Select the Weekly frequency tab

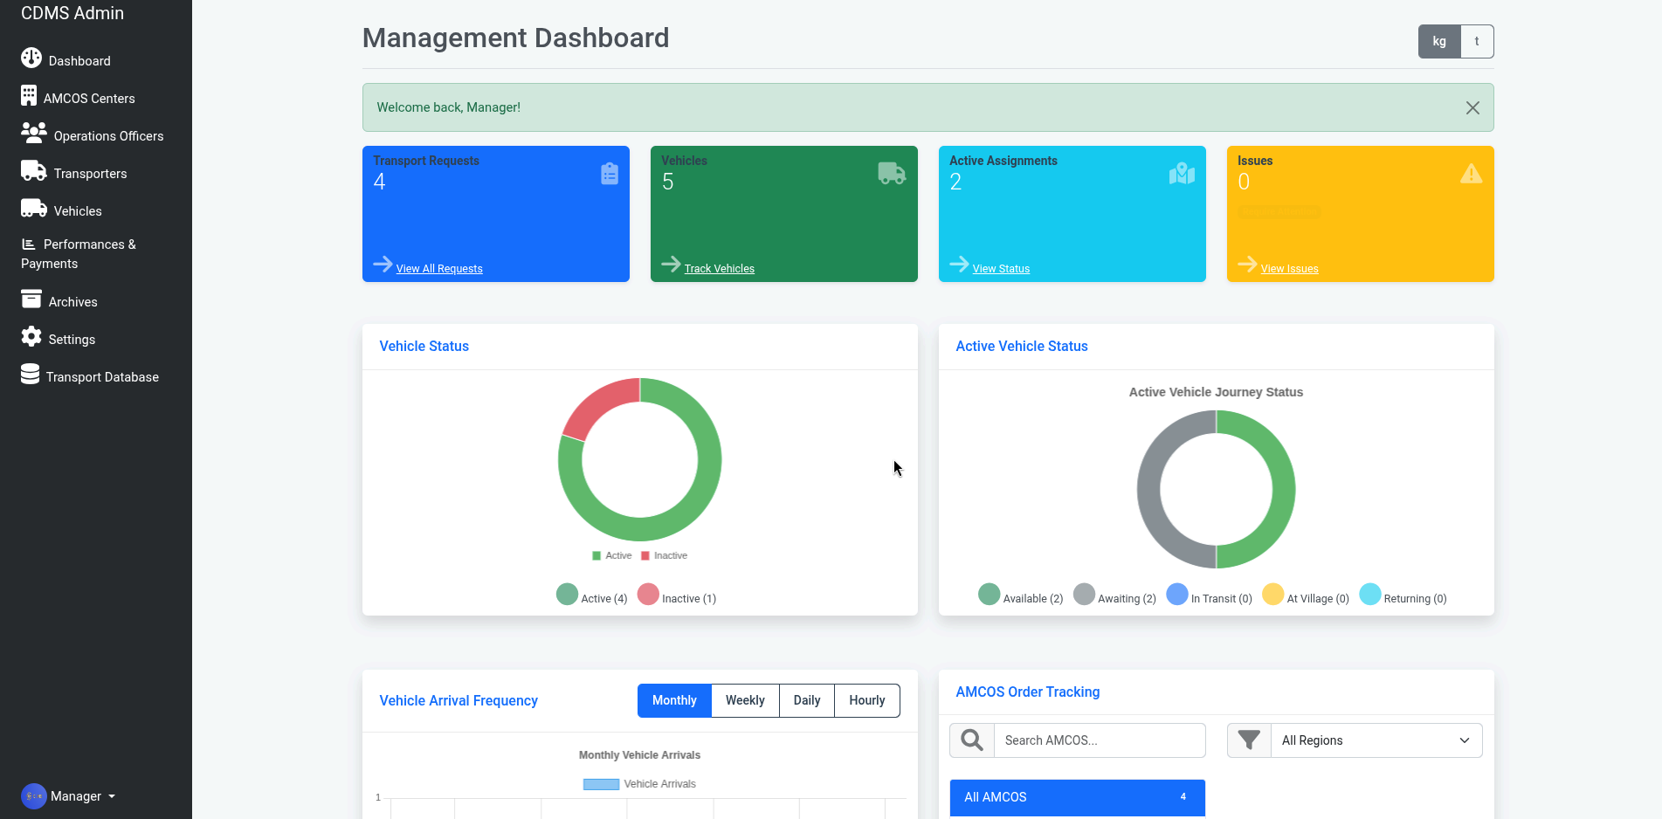(745, 700)
